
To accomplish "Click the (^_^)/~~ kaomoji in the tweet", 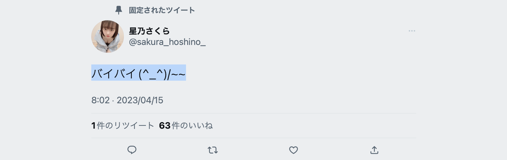I will point(162,74).
